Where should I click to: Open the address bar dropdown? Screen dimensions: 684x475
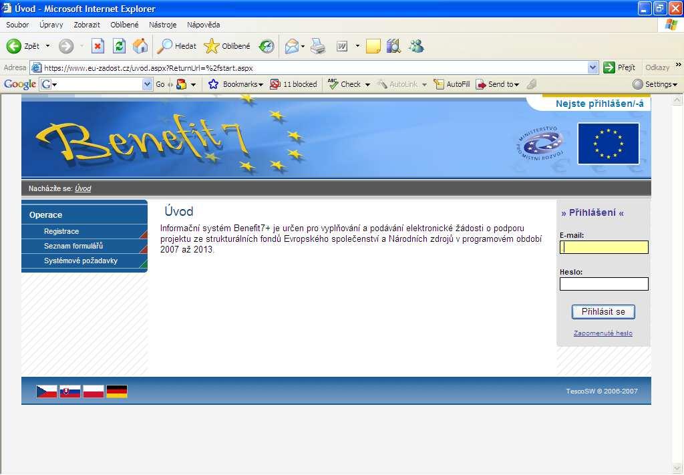pyautogui.click(x=592, y=67)
